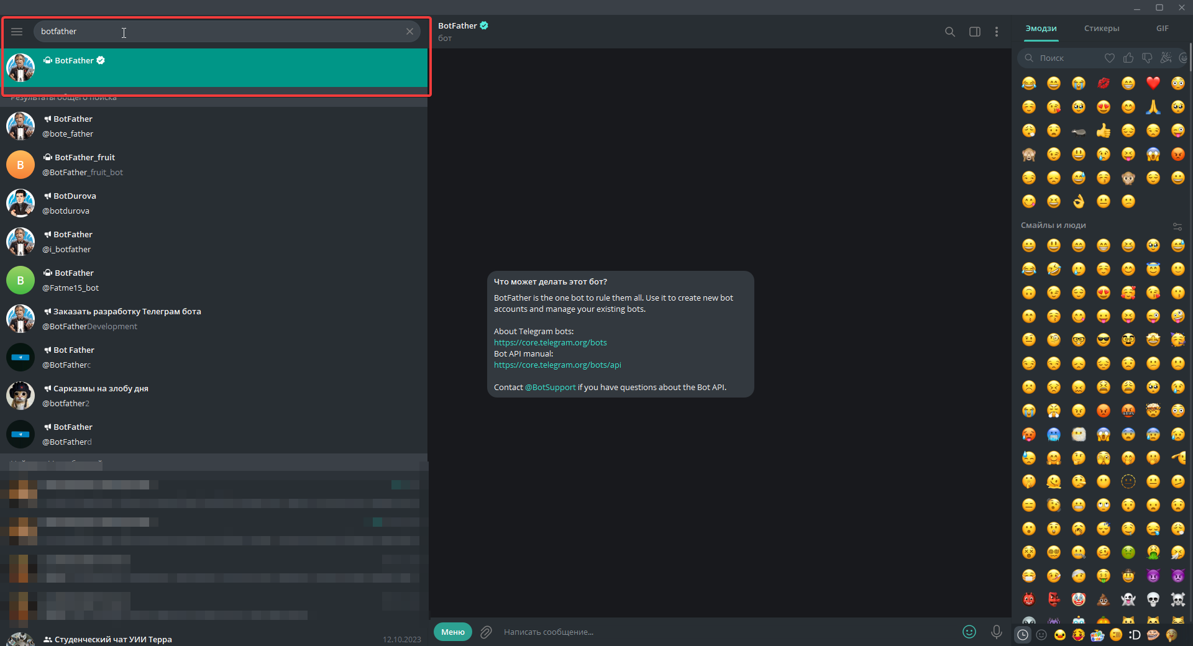The width and height of the screenshot is (1193, 646).
Task: Open skin tone settings beside Смайлы и люди
Action: [1177, 226]
